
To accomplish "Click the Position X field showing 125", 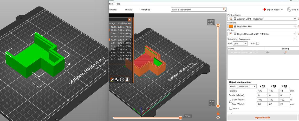I will (x=262, y=91).
